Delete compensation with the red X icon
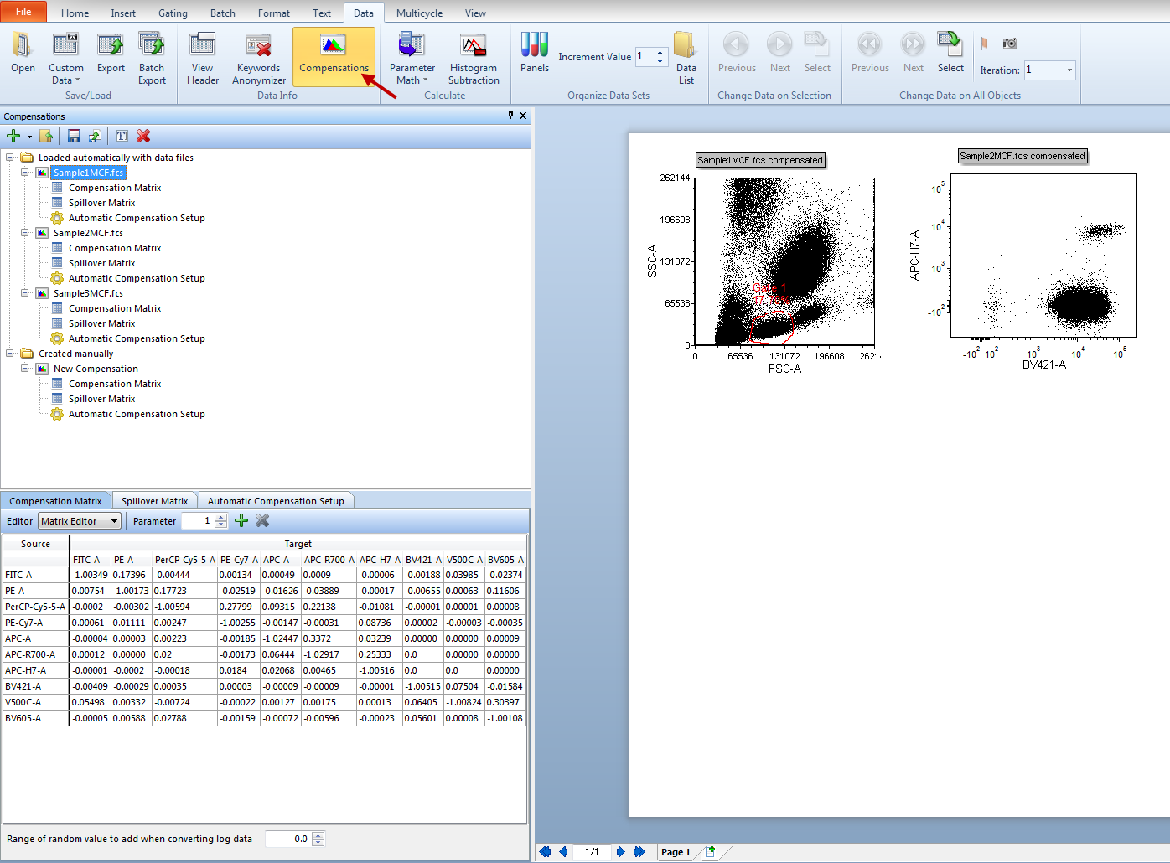The image size is (1170, 863). point(143,137)
